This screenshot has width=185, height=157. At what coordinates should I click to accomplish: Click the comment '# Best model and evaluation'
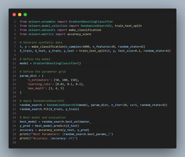tap(43, 117)
